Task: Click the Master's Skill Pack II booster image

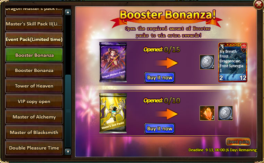Action: 113,113
